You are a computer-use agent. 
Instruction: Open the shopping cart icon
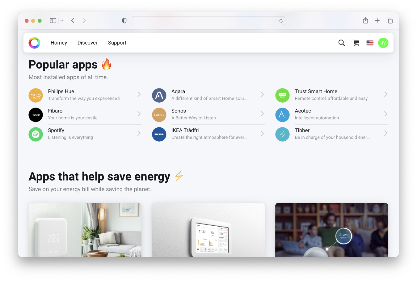coord(356,43)
